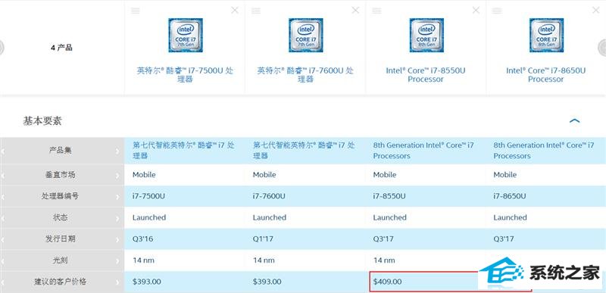
Task: Click the right arrow on 产品集 row
Action: 117,151
